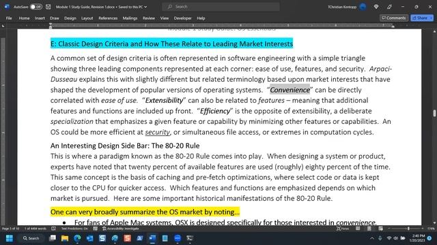This screenshot has width=437, height=245.
Task: Click the vertical scrollbar thumb
Action: coord(434,113)
